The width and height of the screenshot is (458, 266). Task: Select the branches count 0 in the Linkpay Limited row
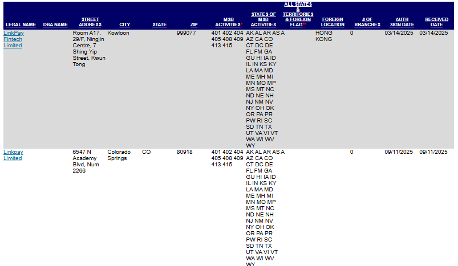tap(352, 152)
